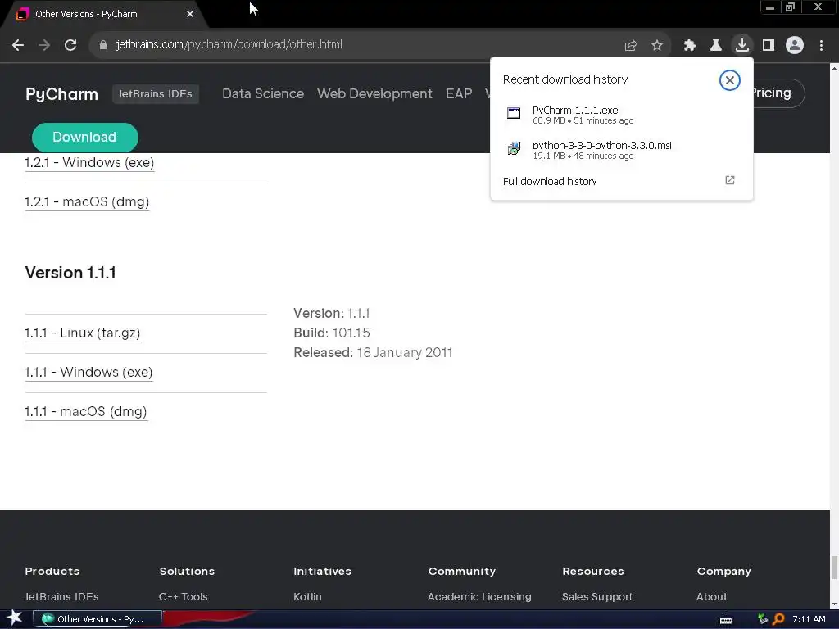
Task: Download 1.1.1 - Linux (tar.gz)
Action: (83, 333)
